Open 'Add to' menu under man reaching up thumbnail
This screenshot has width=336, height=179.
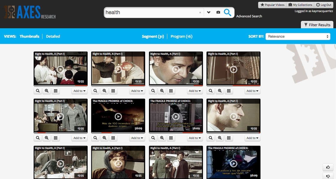click(137, 91)
